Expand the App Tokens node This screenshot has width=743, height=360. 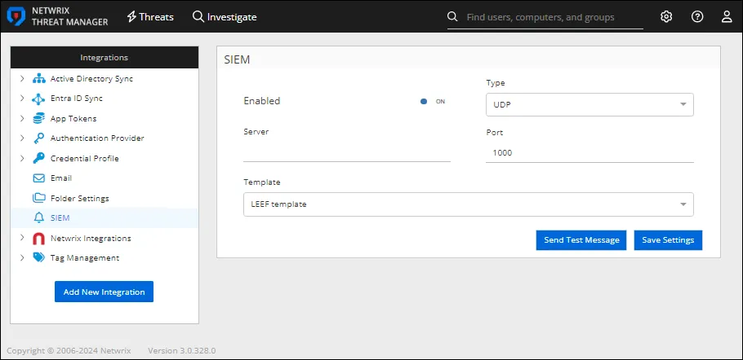click(x=22, y=119)
